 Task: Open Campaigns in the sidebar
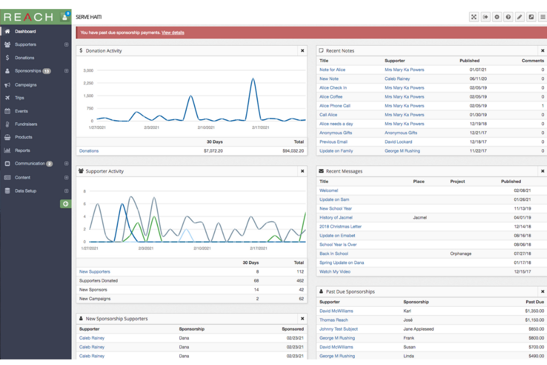26,85
